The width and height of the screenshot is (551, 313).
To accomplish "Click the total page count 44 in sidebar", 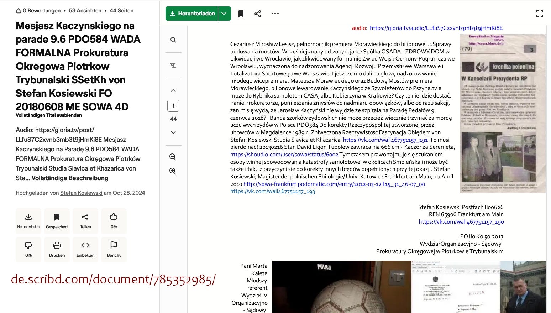I will pos(173,119).
